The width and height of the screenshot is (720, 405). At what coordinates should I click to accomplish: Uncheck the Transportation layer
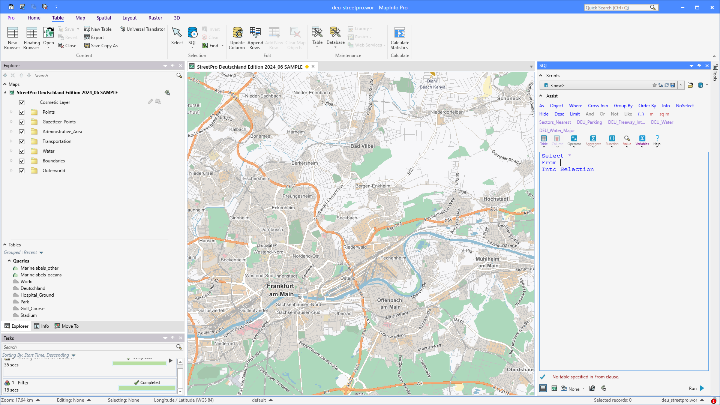tap(22, 141)
